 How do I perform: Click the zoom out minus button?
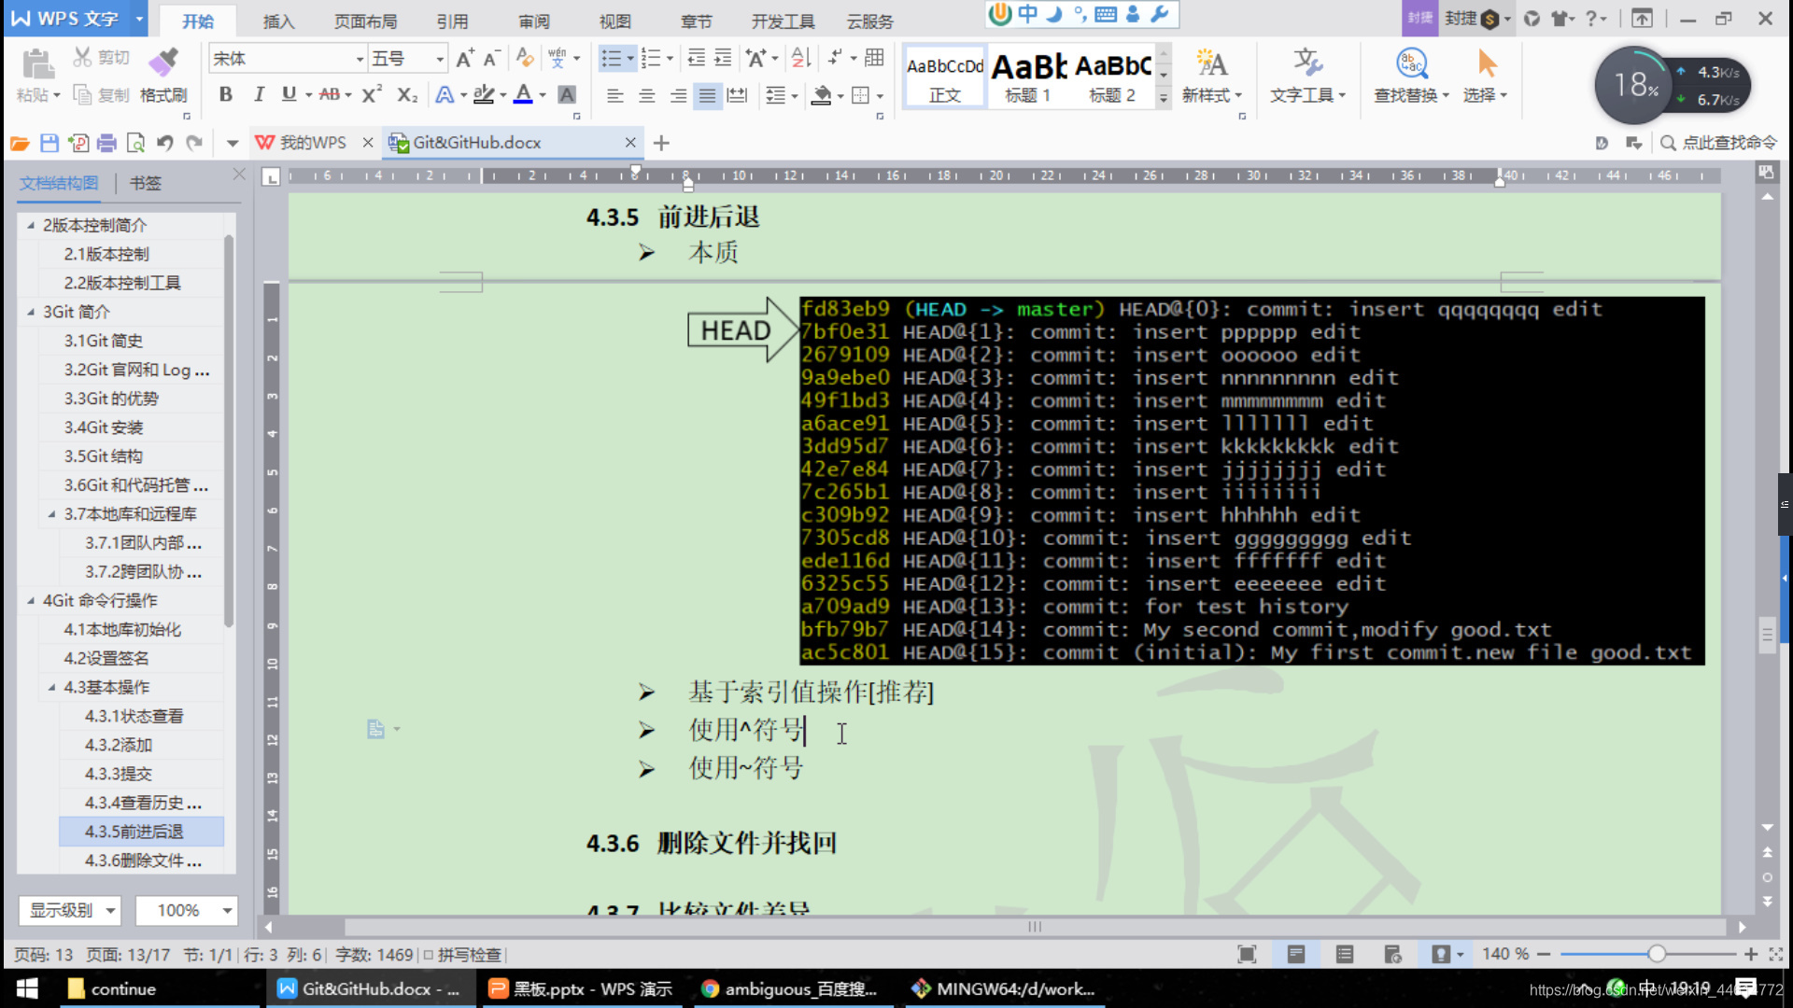pyautogui.click(x=1544, y=954)
